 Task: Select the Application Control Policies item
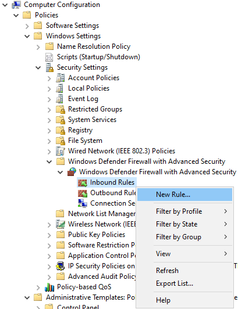(x=102, y=256)
